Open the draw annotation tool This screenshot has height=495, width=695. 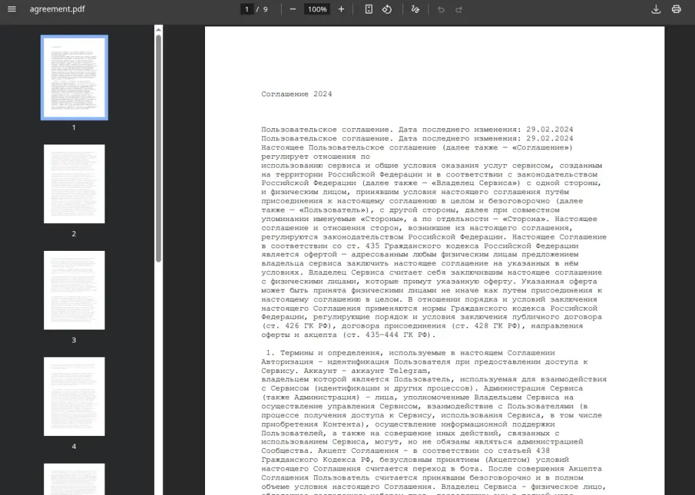[415, 9]
